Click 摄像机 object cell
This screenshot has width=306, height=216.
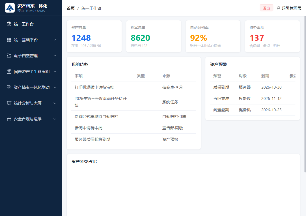(245, 110)
